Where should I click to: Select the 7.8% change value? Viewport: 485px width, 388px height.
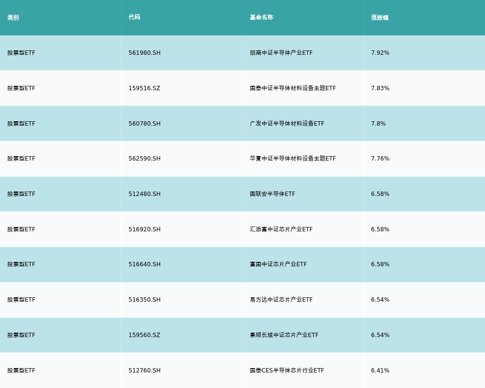pyautogui.click(x=378, y=124)
